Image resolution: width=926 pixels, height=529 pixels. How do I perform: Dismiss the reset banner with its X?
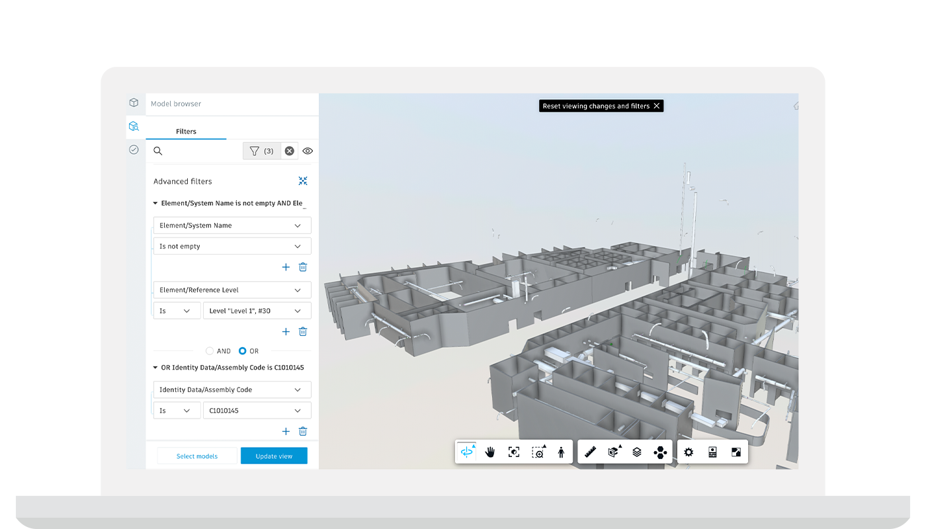657,106
